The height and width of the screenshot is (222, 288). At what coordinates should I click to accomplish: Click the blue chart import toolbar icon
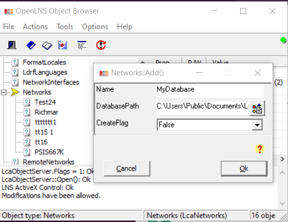click(x=63, y=45)
